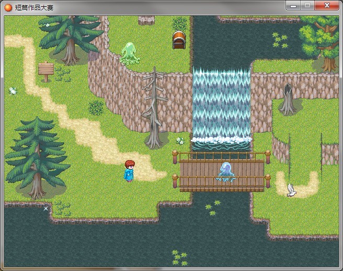Click the cut tree stump at top
The height and width of the screenshot is (271, 343).
146,20
